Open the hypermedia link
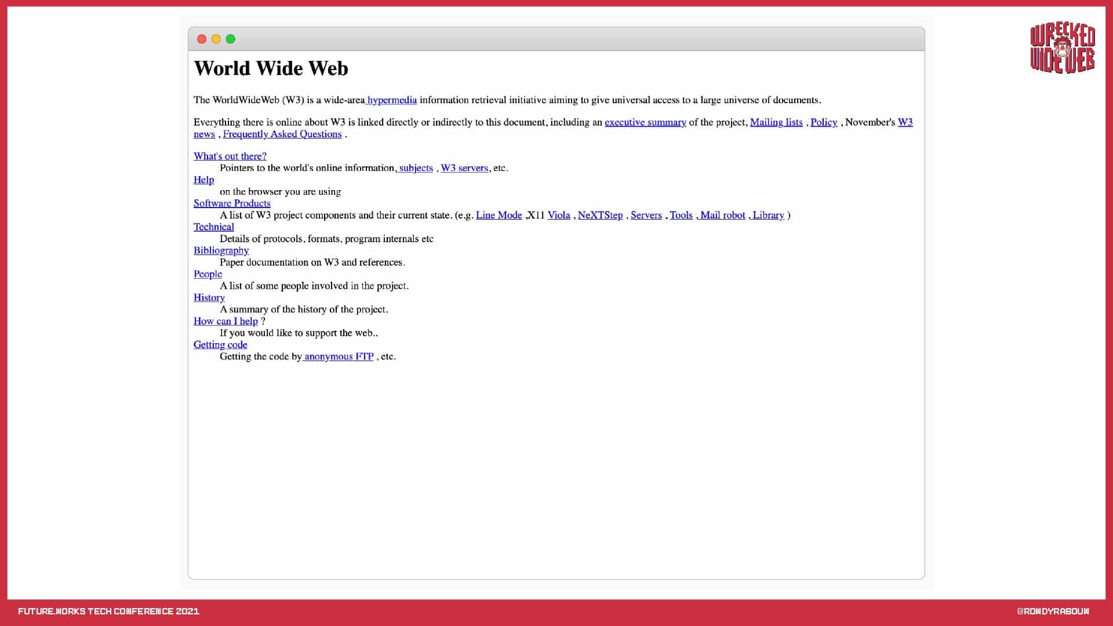 [x=392, y=100]
